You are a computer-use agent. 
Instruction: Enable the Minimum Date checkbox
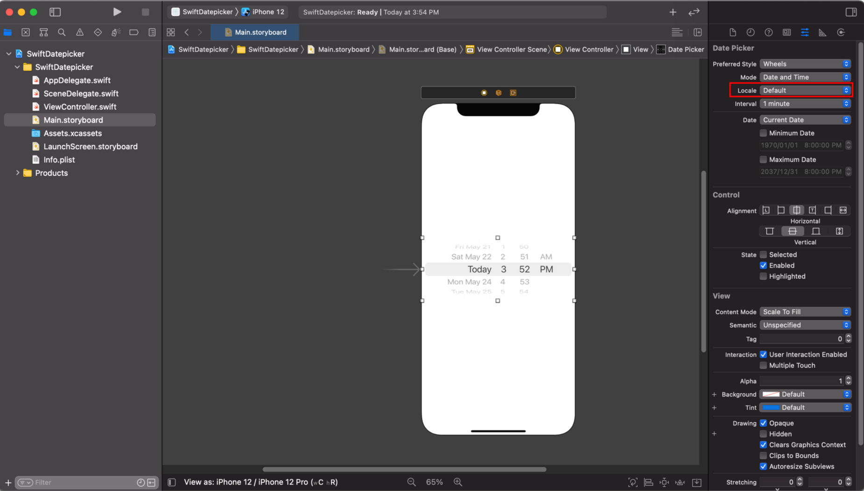[764, 133]
